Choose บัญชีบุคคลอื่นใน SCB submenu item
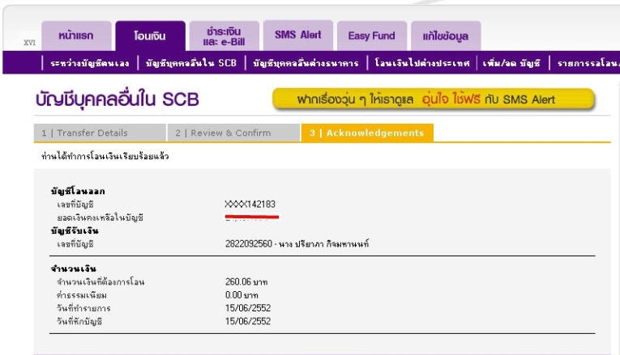 coord(191,63)
